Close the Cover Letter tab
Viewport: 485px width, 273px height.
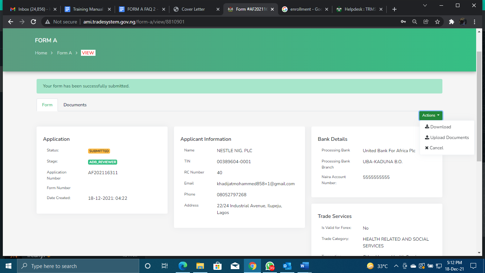click(x=218, y=9)
